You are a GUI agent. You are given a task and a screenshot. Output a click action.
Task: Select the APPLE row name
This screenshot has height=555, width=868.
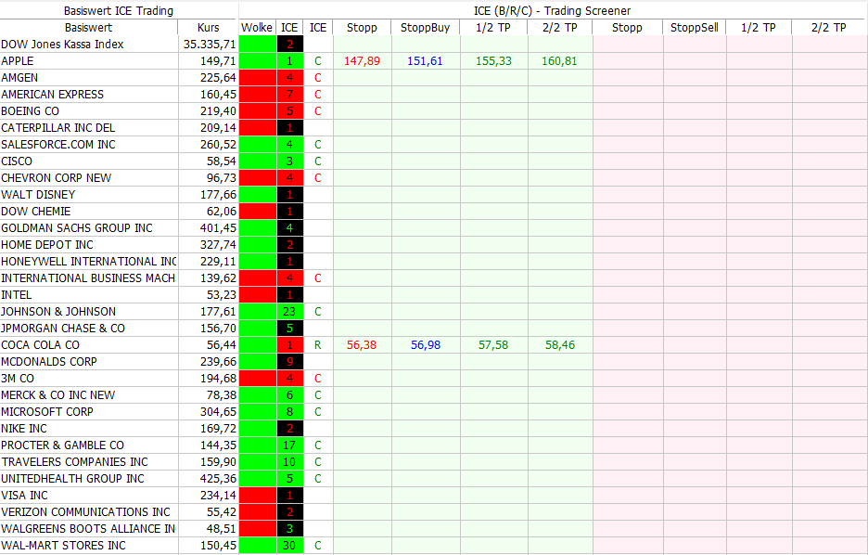[18, 61]
